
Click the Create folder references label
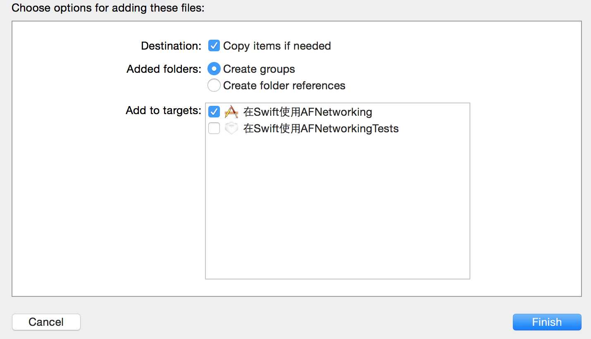click(284, 86)
